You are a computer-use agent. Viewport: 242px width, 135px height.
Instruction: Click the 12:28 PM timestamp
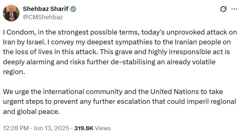tap(15, 128)
